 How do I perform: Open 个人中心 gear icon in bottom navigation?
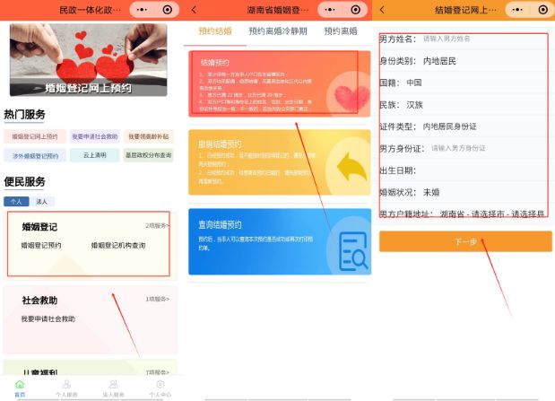pyautogui.click(x=160, y=384)
